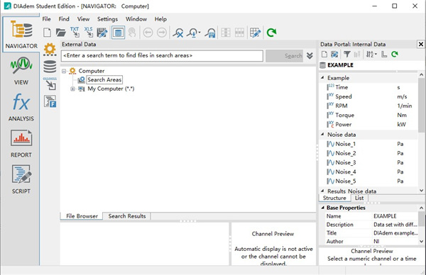Collapse the Results Noise data group
The height and width of the screenshot is (275, 426).
tap(322, 191)
